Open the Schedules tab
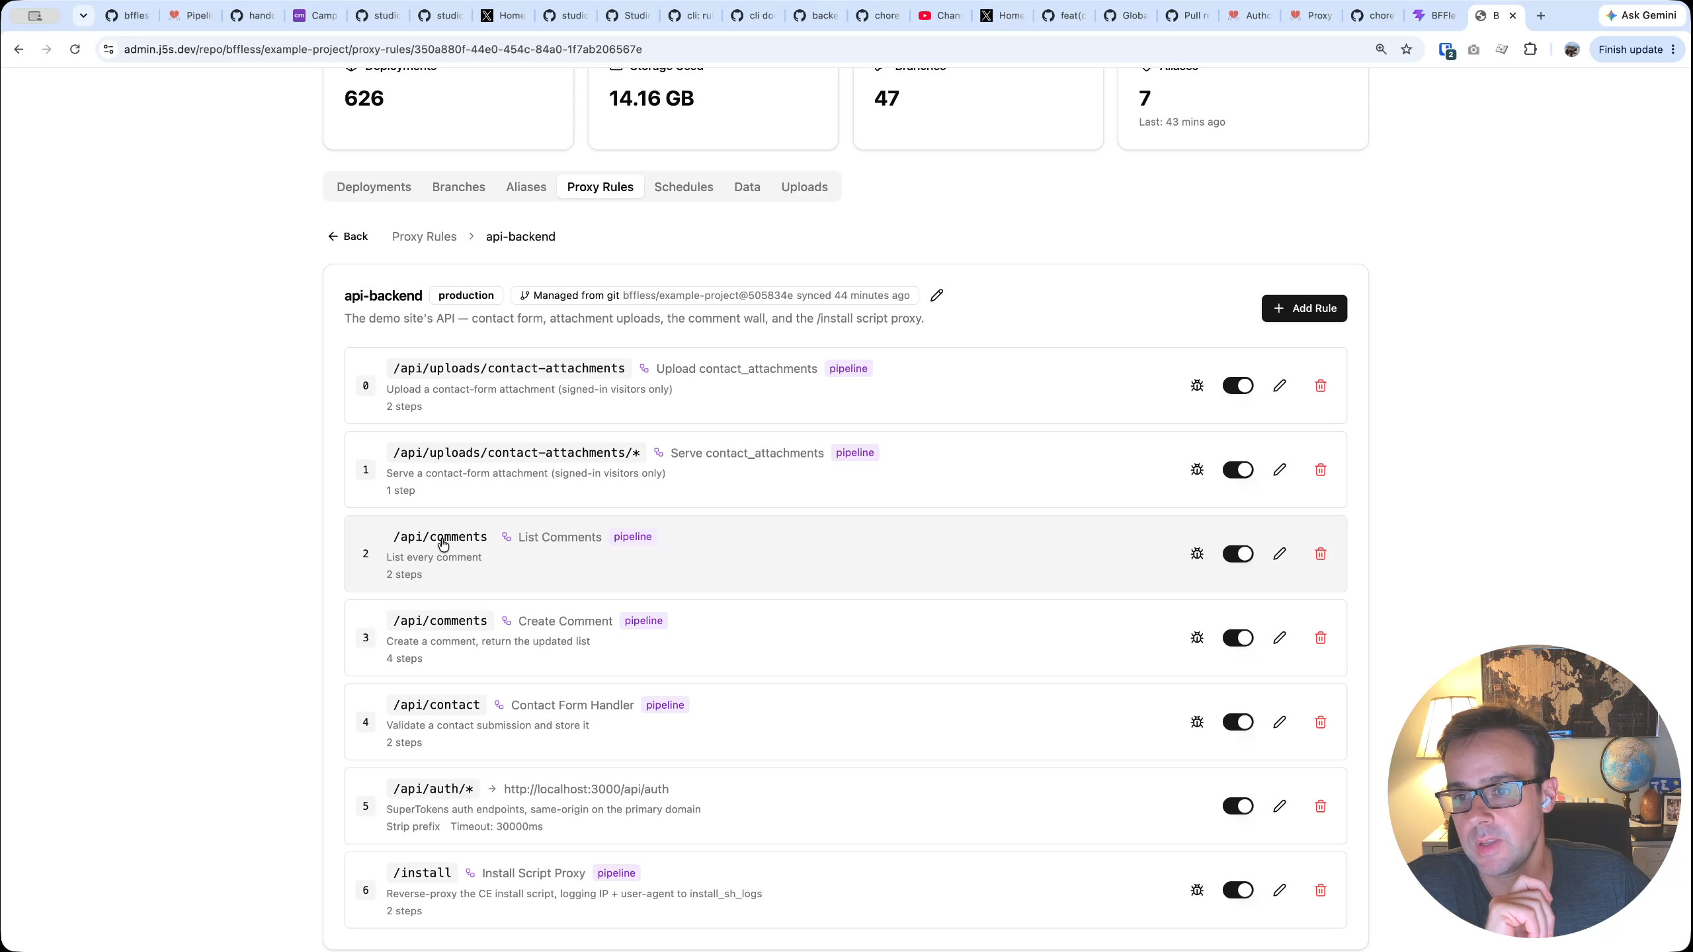Screen dimensions: 1693x952 tap(684, 187)
